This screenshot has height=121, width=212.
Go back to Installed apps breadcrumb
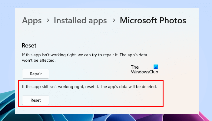coord(80,21)
